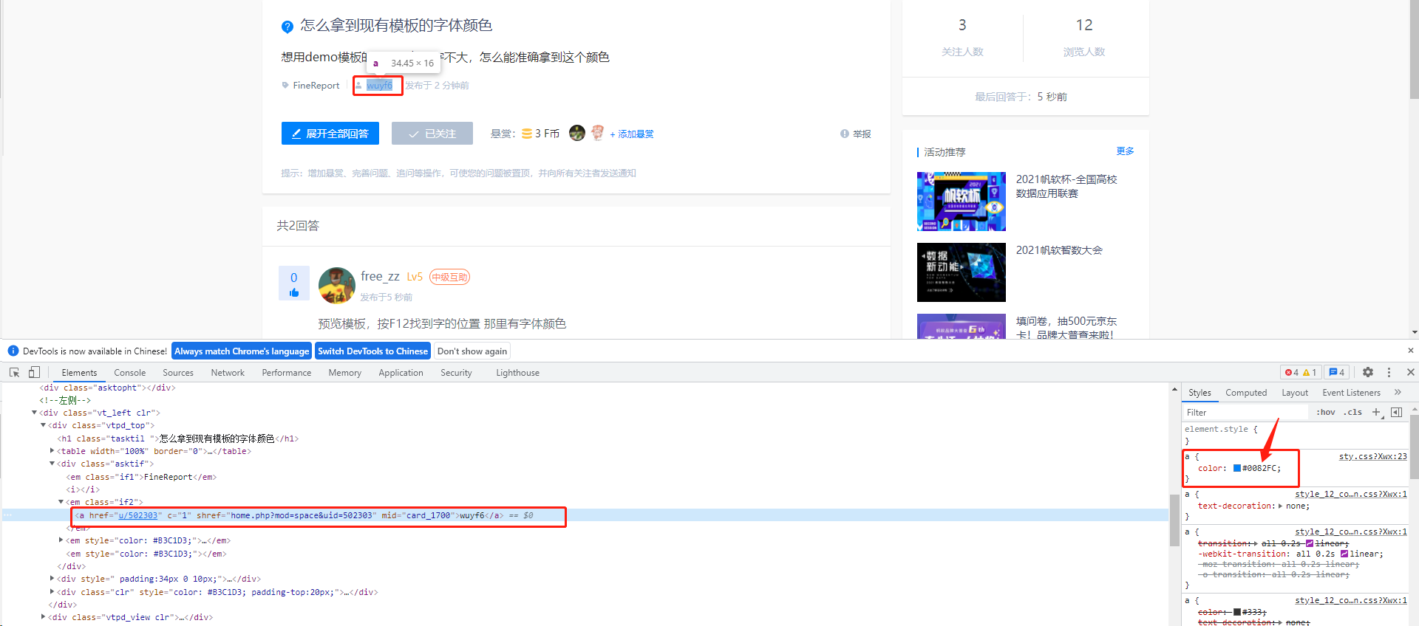This screenshot has width=1419, height=626.
Task: Open the Security tab
Action: (x=456, y=373)
